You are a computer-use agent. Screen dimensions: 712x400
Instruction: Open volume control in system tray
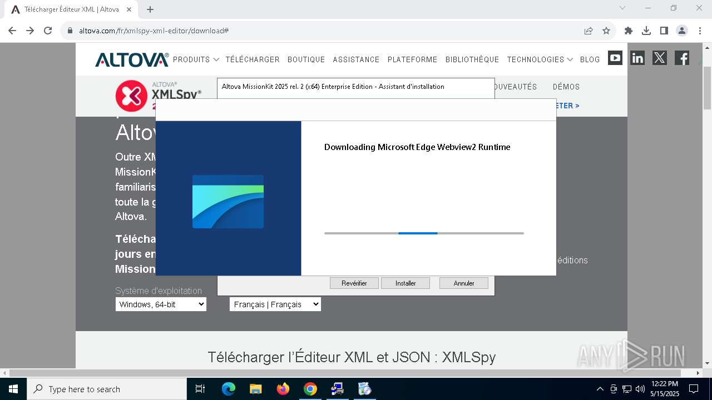640,389
